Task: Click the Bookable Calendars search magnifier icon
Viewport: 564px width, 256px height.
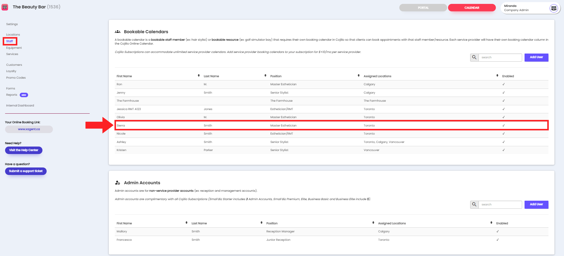Action: (x=474, y=57)
